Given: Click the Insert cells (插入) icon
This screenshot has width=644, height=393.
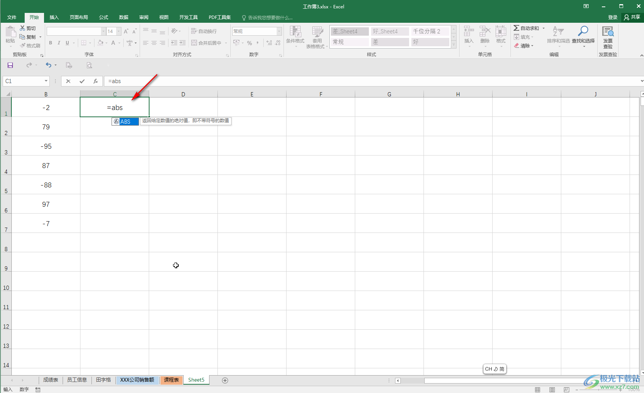Looking at the screenshot, I should coord(469,31).
